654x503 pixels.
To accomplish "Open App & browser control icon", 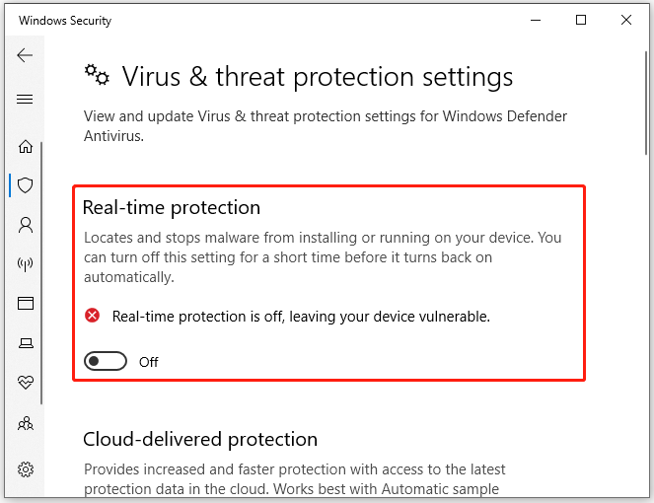I will [x=26, y=303].
